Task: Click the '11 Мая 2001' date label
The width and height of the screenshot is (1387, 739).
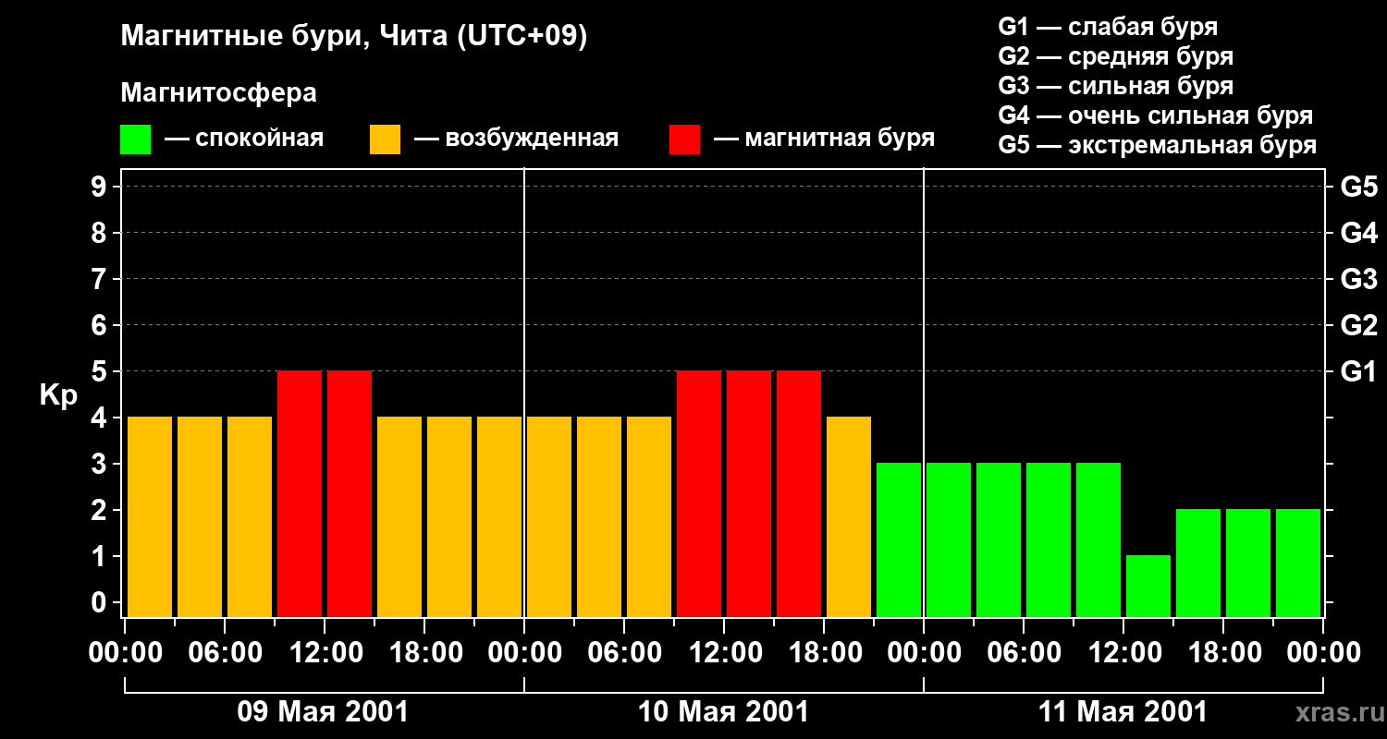Action: pyautogui.click(x=1123, y=712)
